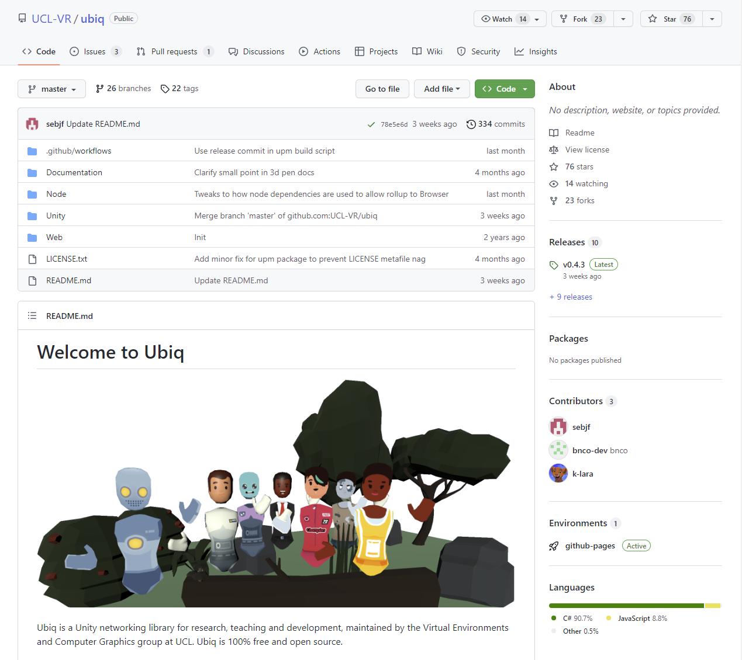Open the 'Init' commit message

tap(200, 237)
